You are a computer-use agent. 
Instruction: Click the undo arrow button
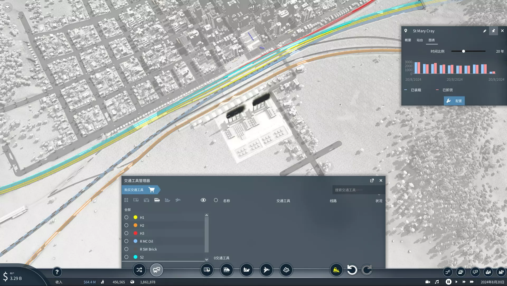tap(352, 270)
